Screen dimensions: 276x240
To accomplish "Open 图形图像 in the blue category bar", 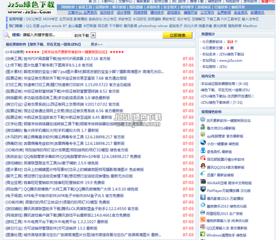I will pyautogui.click(x=136, y=7).
